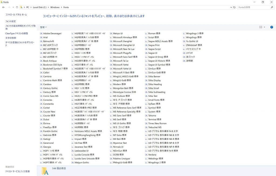Select the Arial font icon
This screenshot has width=276, height=176.
(41, 37)
